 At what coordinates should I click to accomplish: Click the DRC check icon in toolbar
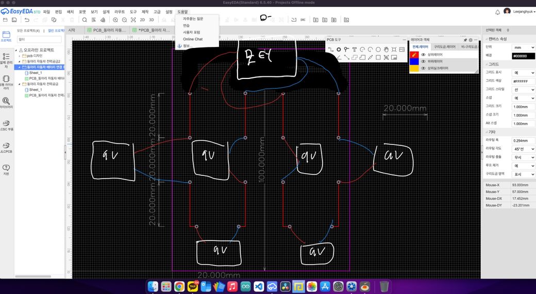click(303, 20)
